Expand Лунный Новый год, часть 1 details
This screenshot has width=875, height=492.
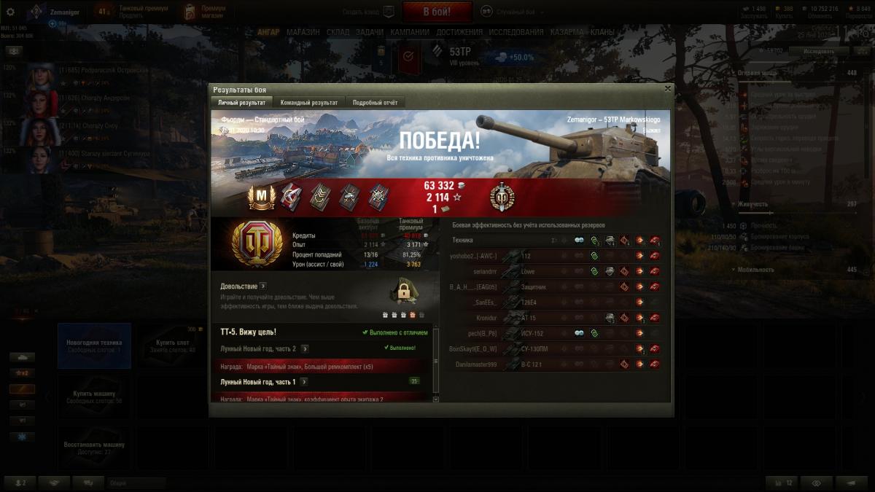pyautogui.click(x=303, y=381)
